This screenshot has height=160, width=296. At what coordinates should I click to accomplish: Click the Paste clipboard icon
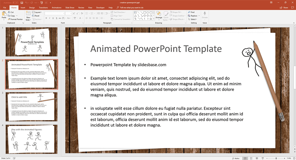(4, 14)
